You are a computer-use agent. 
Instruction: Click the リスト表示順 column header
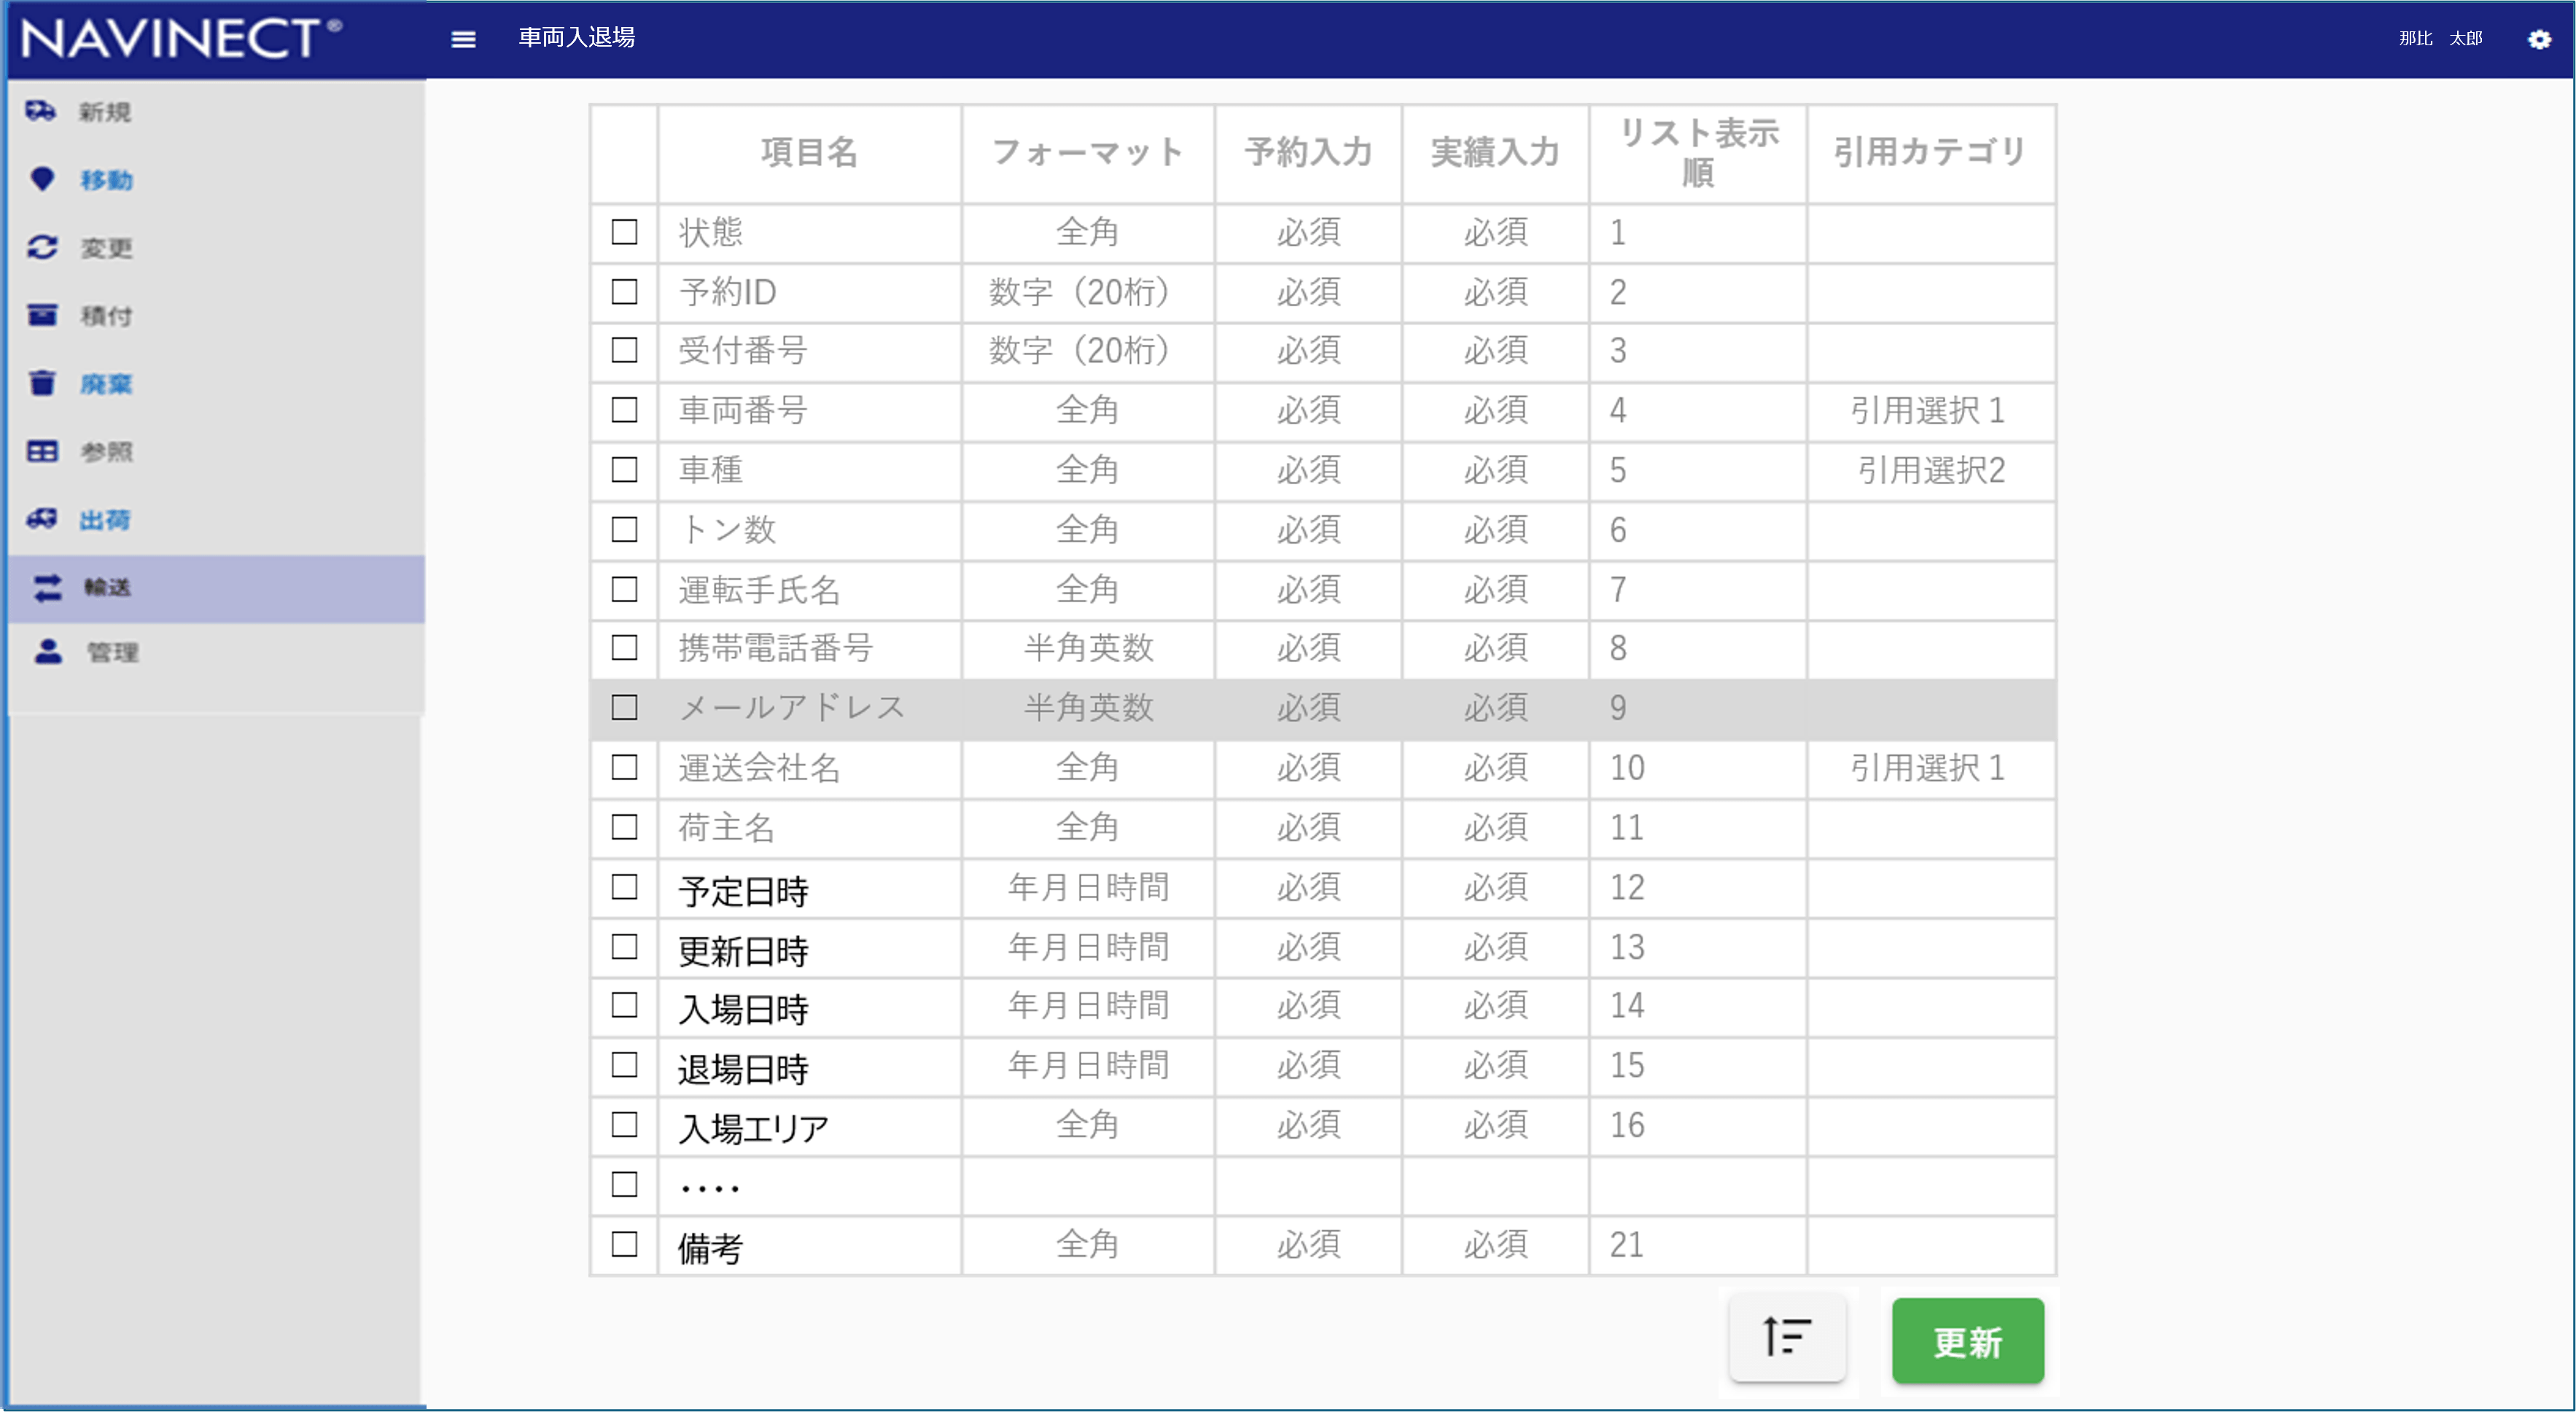(x=1698, y=152)
